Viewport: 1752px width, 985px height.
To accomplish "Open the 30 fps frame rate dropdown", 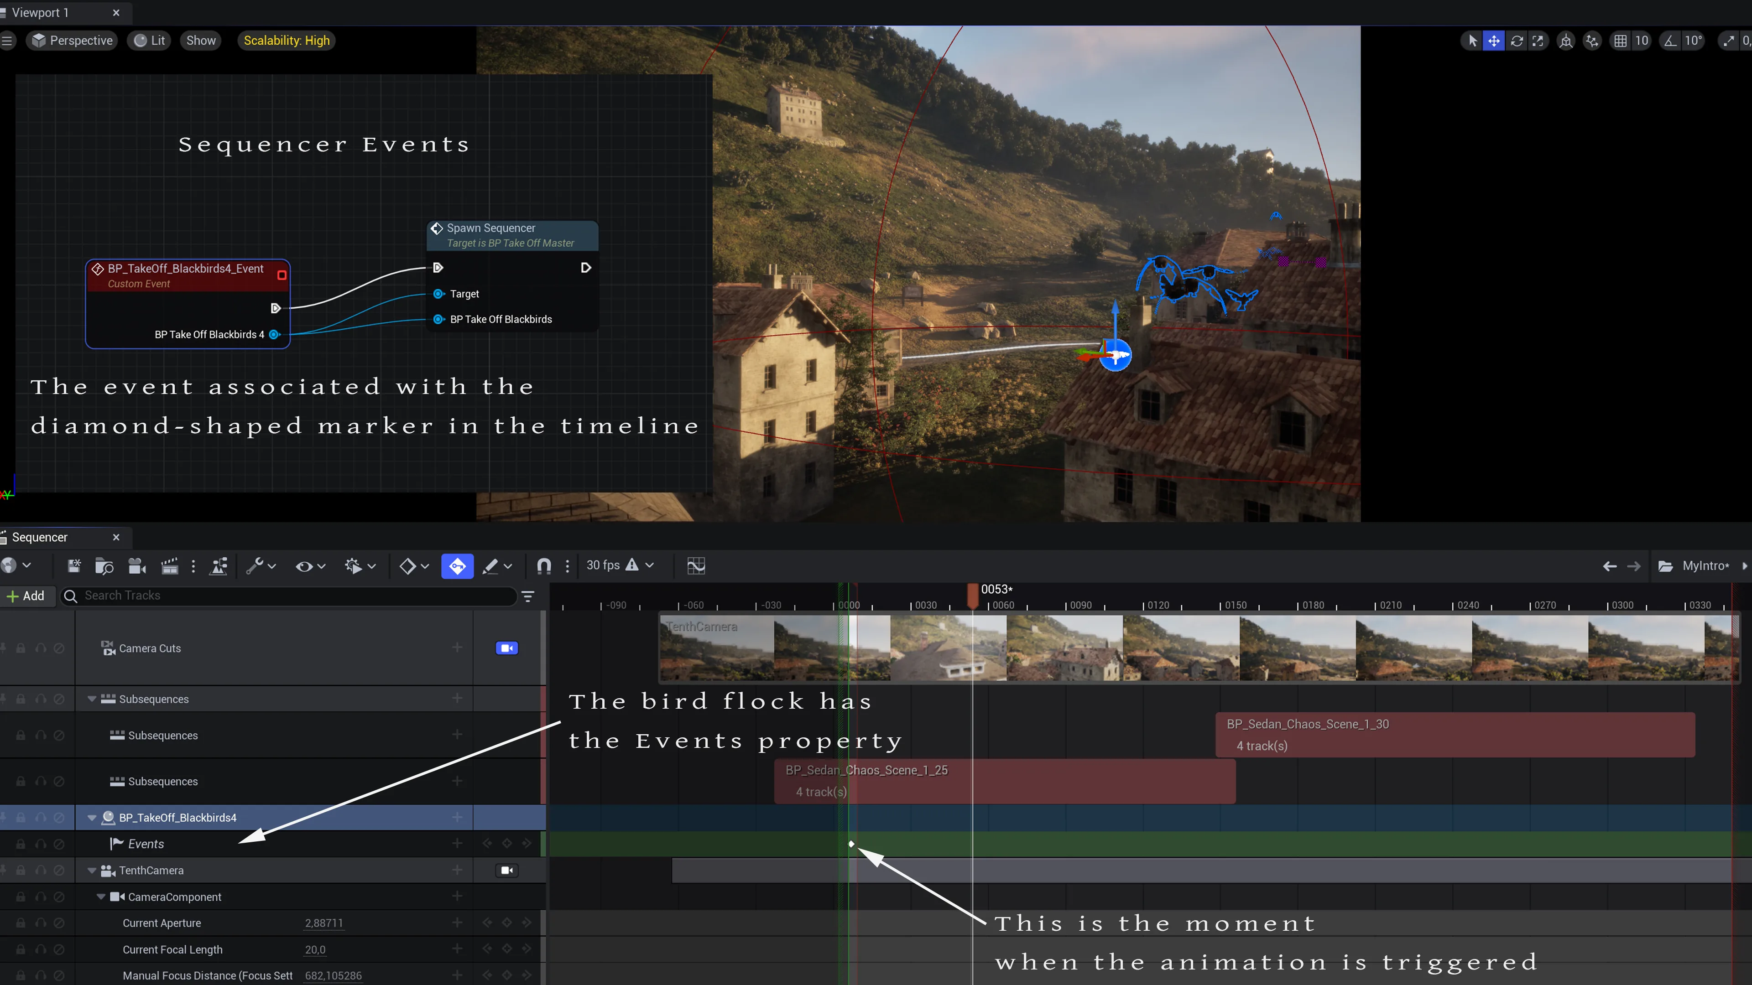I will (620, 565).
